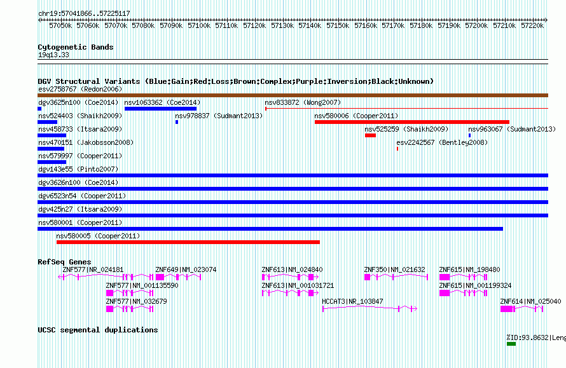Click the 57050k ruler tick label
The width and height of the screenshot is (566, 368).
(60, 25)
